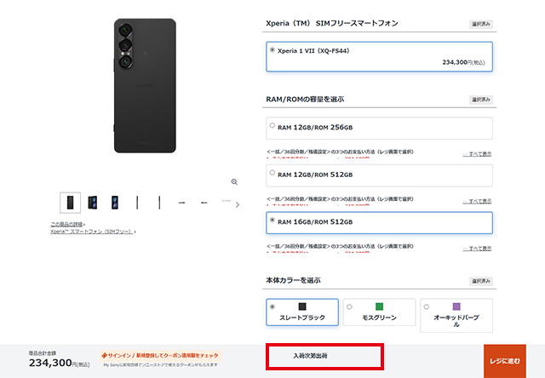The image size is (545, 378).
Task: Choose the RAM 12GB/ROM 256GB radio option
Action: tap(379, 129)
